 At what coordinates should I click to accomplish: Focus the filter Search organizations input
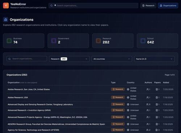27,59
